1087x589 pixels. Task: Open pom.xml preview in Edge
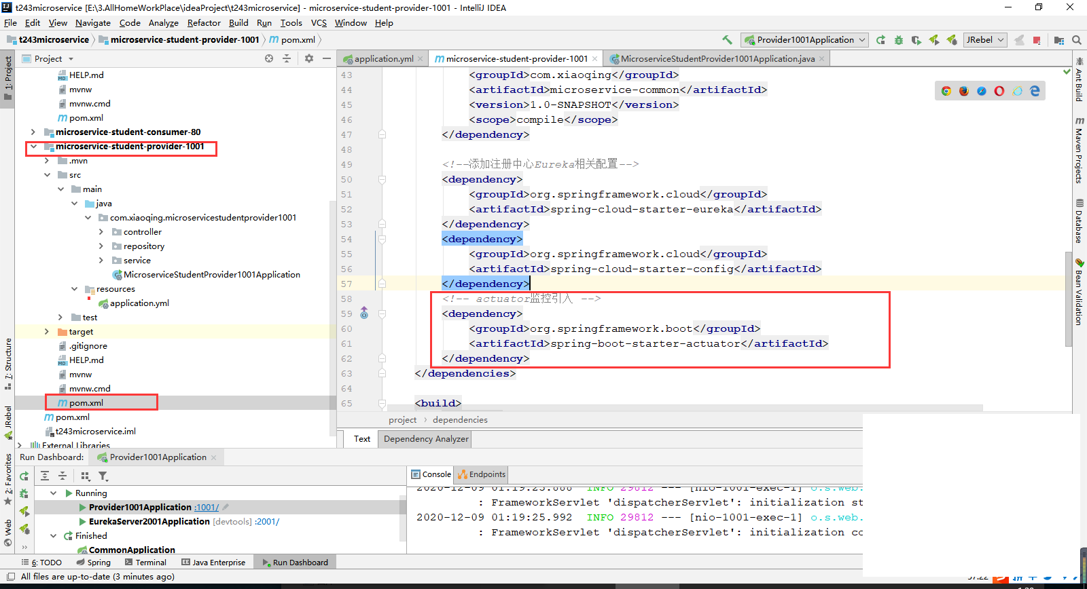pos(1035,91)
